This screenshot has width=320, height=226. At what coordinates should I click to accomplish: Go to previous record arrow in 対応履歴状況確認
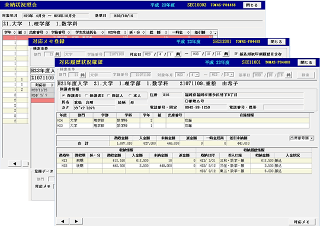63,221
